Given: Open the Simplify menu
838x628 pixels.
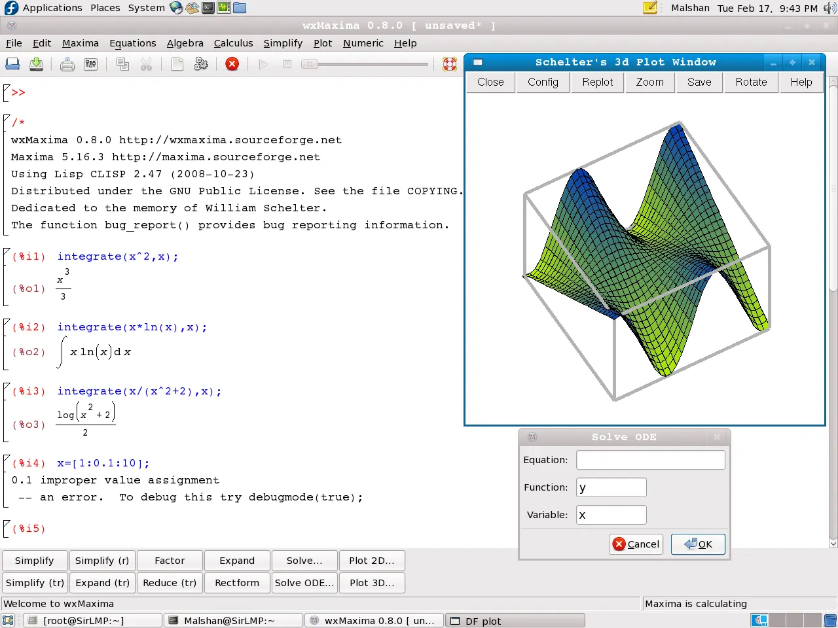Looking at the screenshot, I should click(283, 43).
